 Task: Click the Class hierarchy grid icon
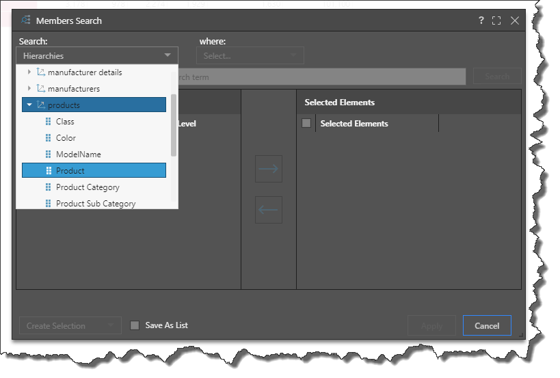point(48,122)
